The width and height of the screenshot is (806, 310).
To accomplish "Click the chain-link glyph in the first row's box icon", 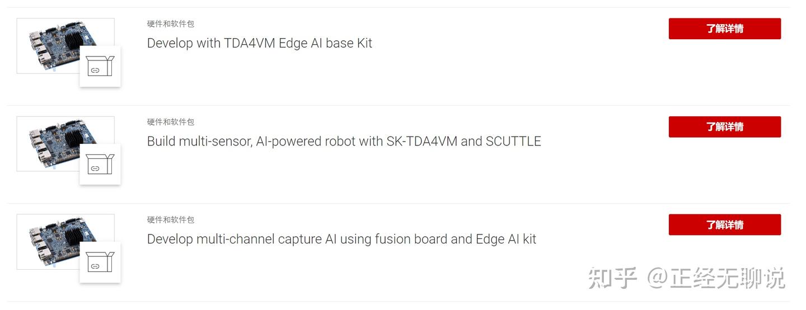I will point(95,71).
